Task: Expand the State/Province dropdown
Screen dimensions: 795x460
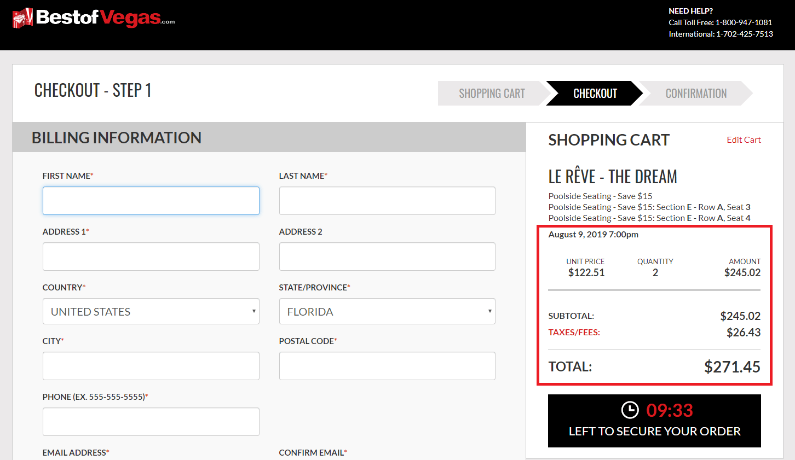Action: [387, 311]
